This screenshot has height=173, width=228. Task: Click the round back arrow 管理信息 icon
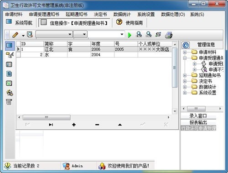pyautogui.click(x=186, y=45)
